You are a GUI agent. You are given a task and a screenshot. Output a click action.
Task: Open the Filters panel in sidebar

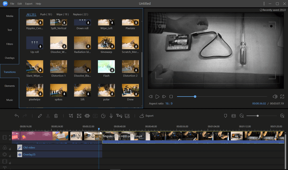click(x=10, y=44)
